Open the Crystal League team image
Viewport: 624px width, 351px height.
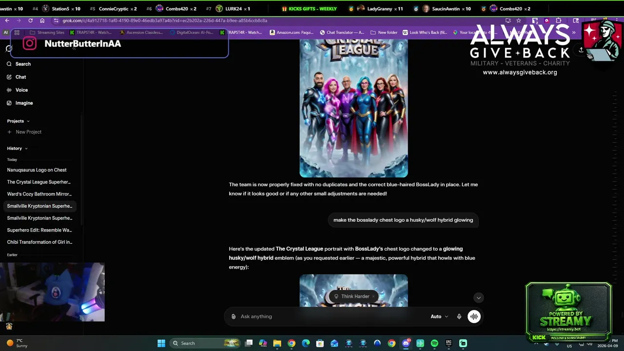353,108
